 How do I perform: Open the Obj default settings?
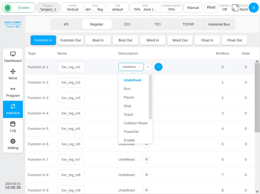[117, 8]
